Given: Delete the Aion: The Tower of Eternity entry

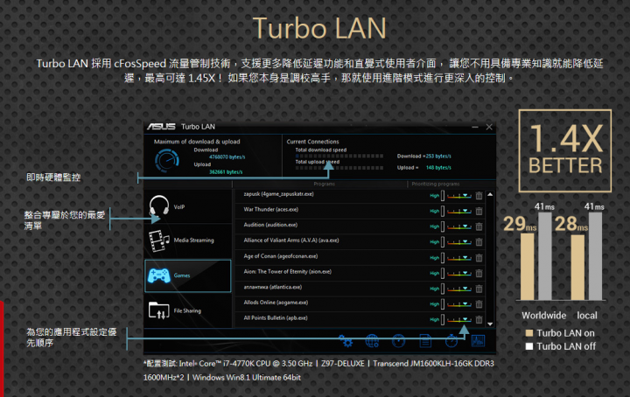Looking at the screenshot, I should click(x=479, y=273).
